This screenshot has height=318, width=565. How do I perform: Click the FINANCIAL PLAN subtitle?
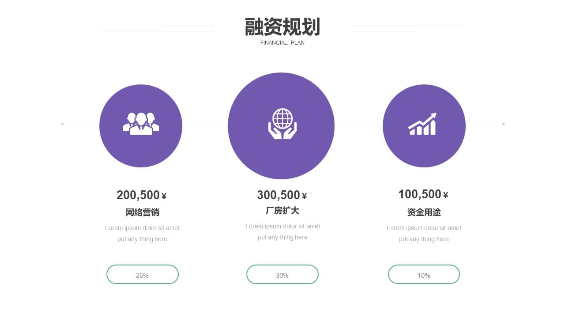coord(282,43)
